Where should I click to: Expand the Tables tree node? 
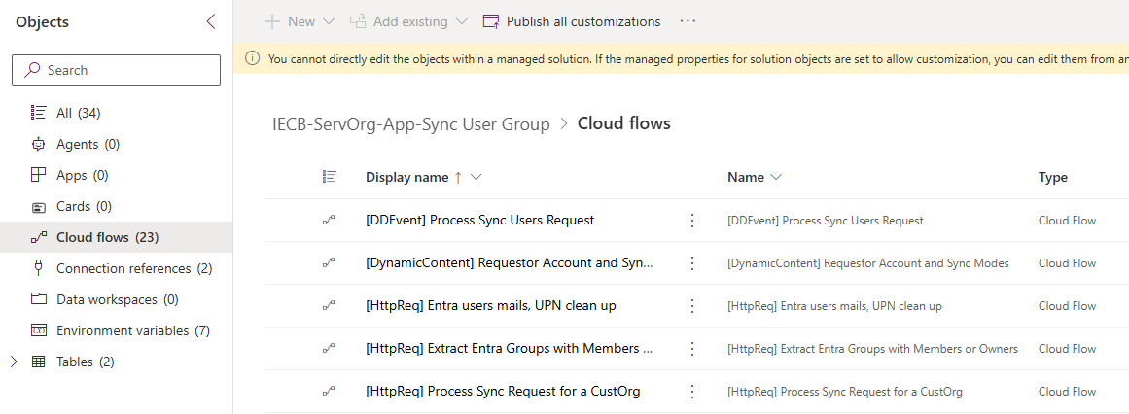[x=14, y=362]
